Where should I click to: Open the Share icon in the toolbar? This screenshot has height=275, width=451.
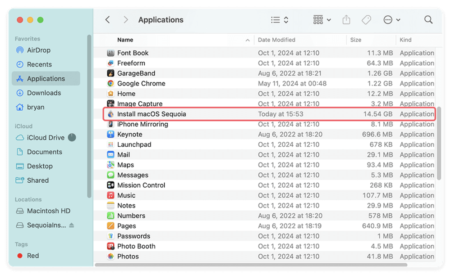[345, 20]
